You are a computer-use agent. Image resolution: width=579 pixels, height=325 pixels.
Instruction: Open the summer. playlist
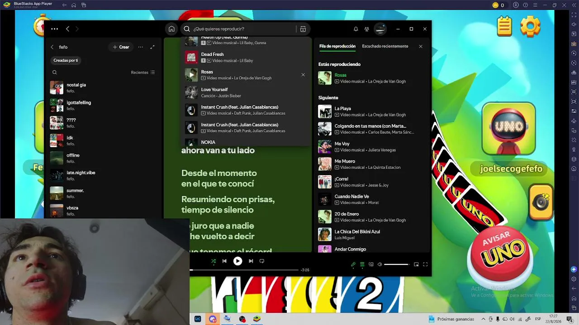(x=104, y=193)
